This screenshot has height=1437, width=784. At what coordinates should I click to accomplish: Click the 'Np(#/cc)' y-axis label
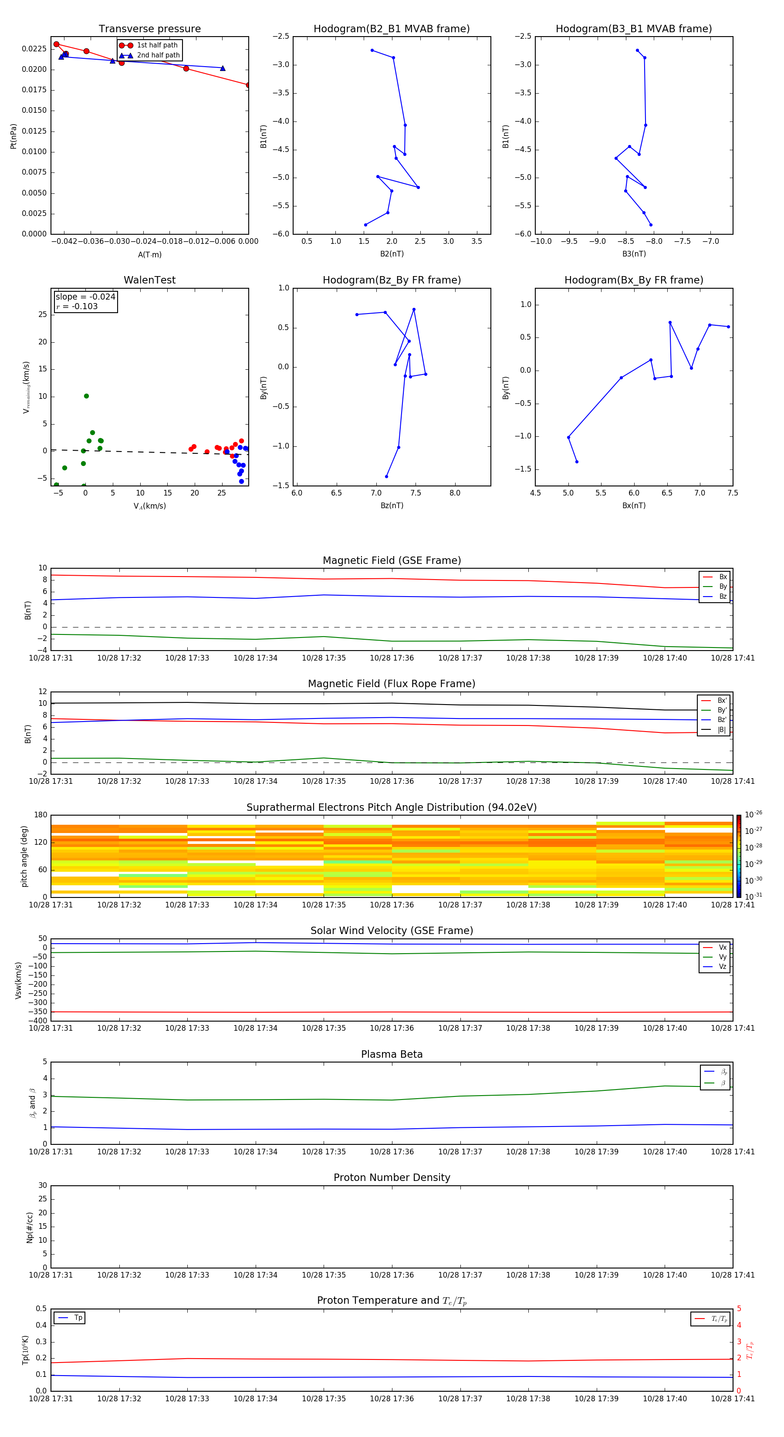(x=30, y=1227)
